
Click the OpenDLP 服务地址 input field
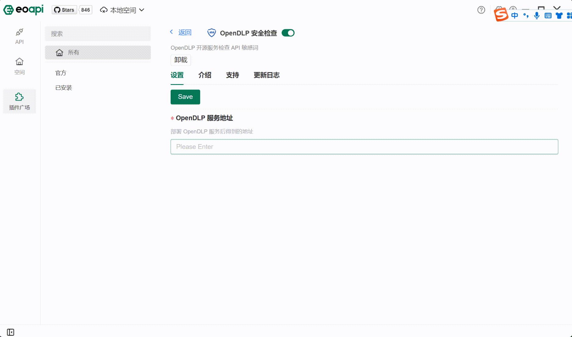pyautogui.click(x=364, y=147)
